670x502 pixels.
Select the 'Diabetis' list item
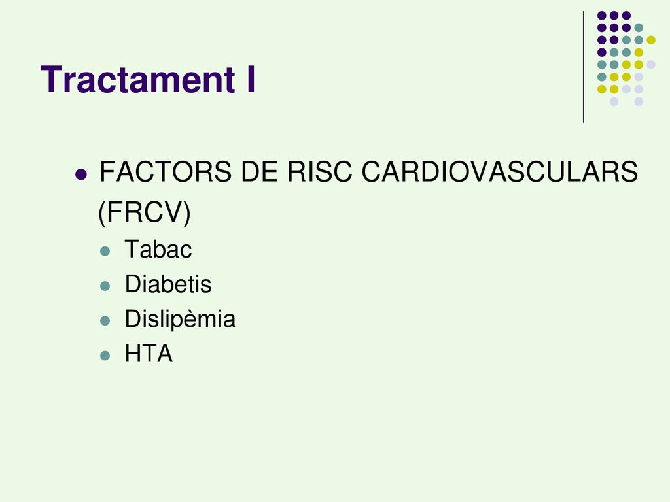tap(168, 284)
